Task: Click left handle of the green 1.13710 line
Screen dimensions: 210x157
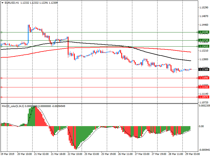Action: (1, 41)
